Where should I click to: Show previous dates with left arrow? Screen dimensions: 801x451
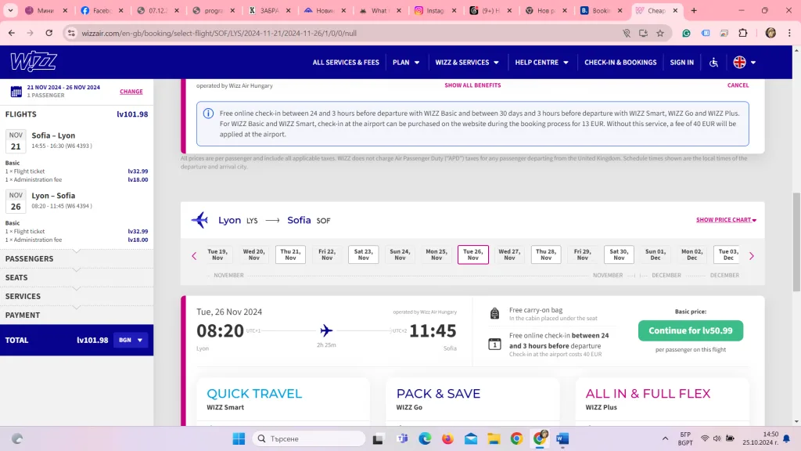tap(194, 256)
